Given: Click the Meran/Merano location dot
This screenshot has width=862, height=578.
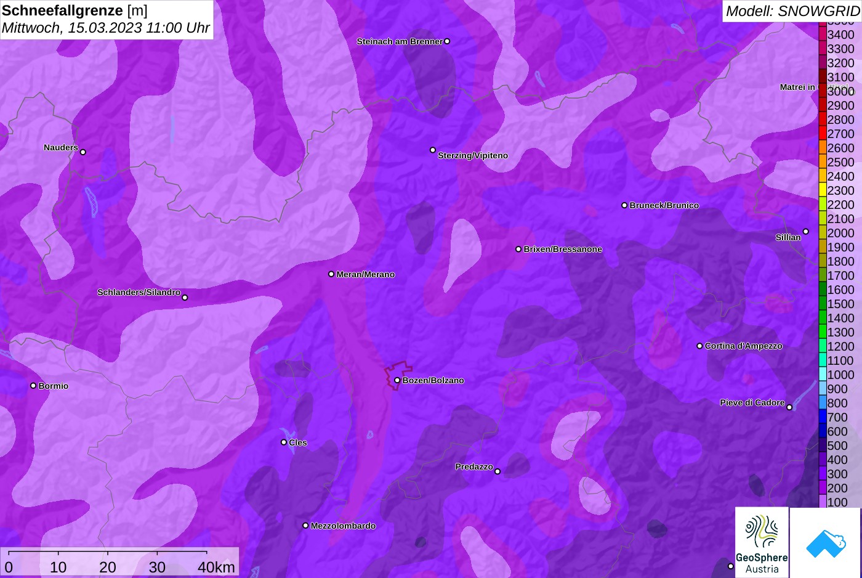Looking at the screenshot, I should click(331, 274).
